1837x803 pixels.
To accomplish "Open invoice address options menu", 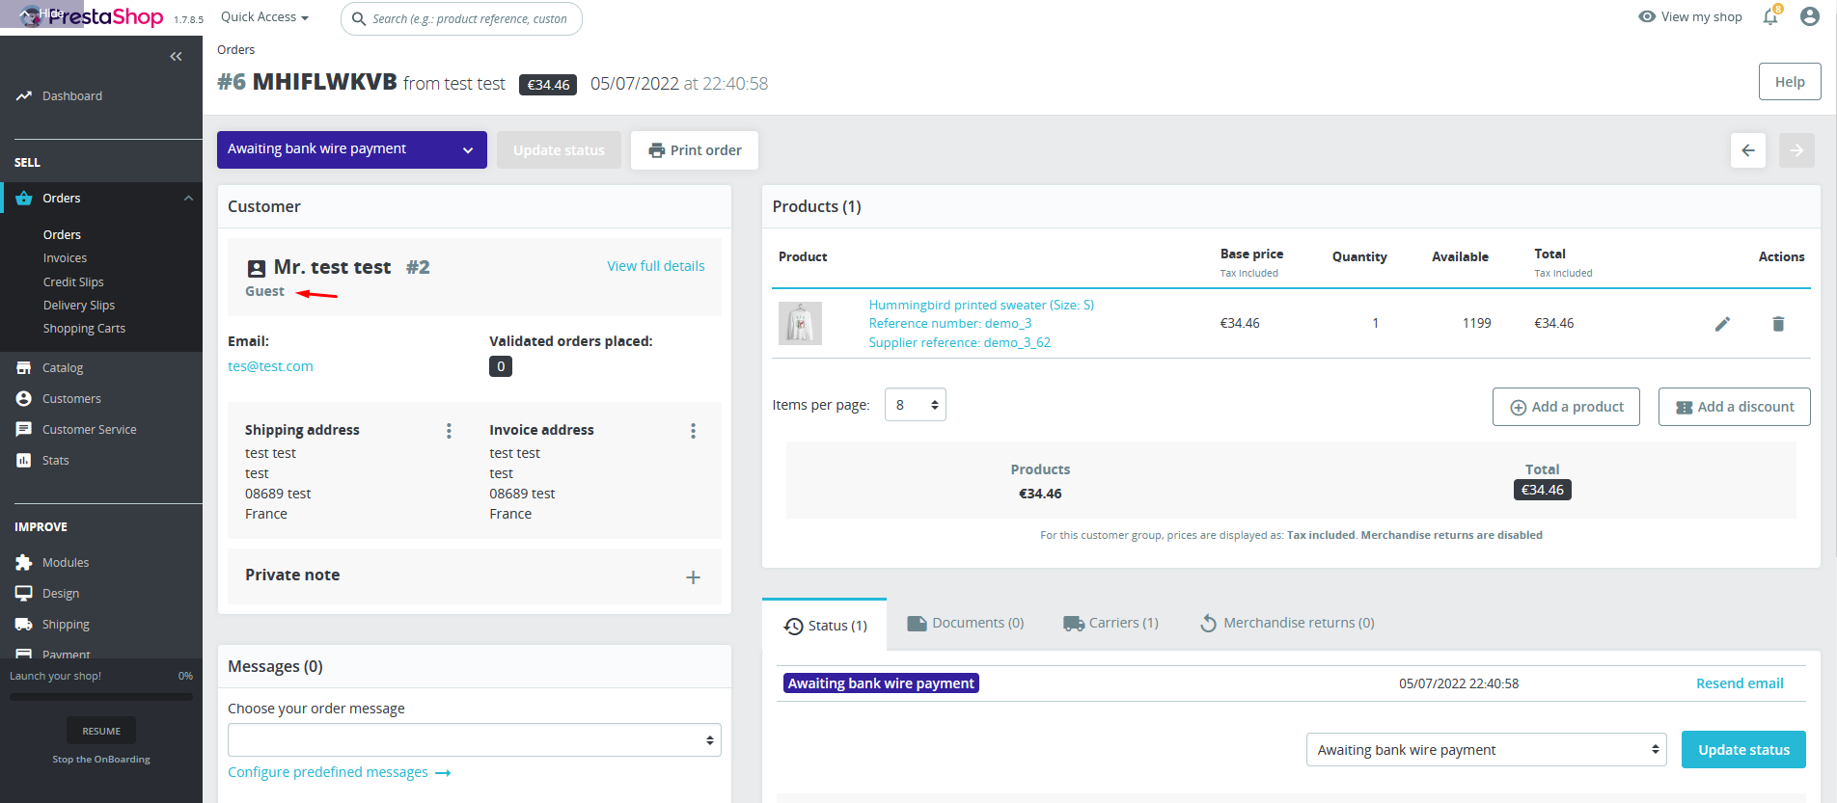I will [x=693, y=431].
